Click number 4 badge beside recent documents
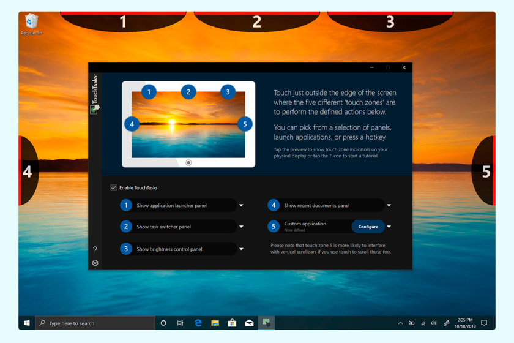The height and width of the screenshot is (343, 514). click(x=274, y=205)
